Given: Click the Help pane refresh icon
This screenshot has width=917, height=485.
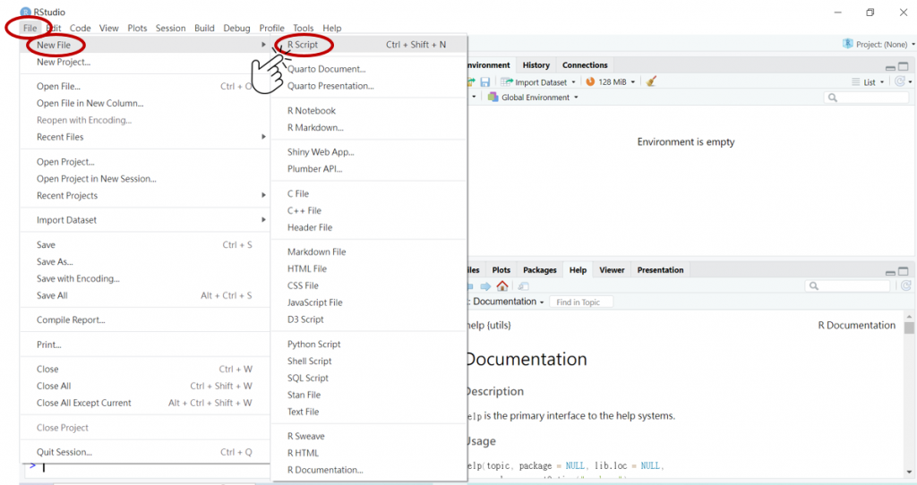Looking at the screenshot, I should 906,285.
